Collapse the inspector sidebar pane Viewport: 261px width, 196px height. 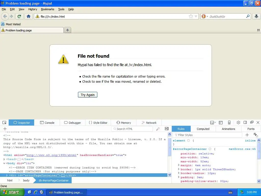pos(167,129)
